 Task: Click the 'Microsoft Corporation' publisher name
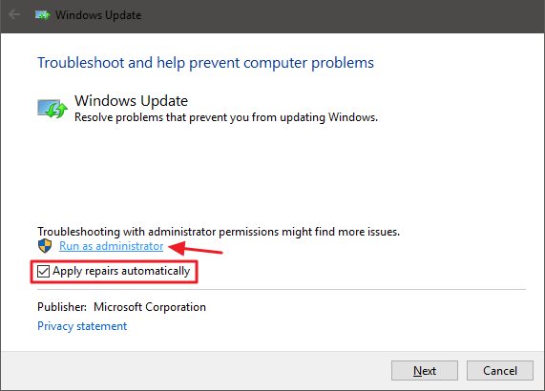150,307
